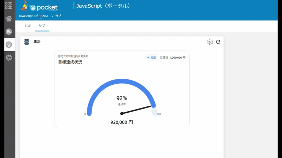This screenshot has width=282, height=158.
Task: Click the blue gauge arc
Action: (122, 81)
